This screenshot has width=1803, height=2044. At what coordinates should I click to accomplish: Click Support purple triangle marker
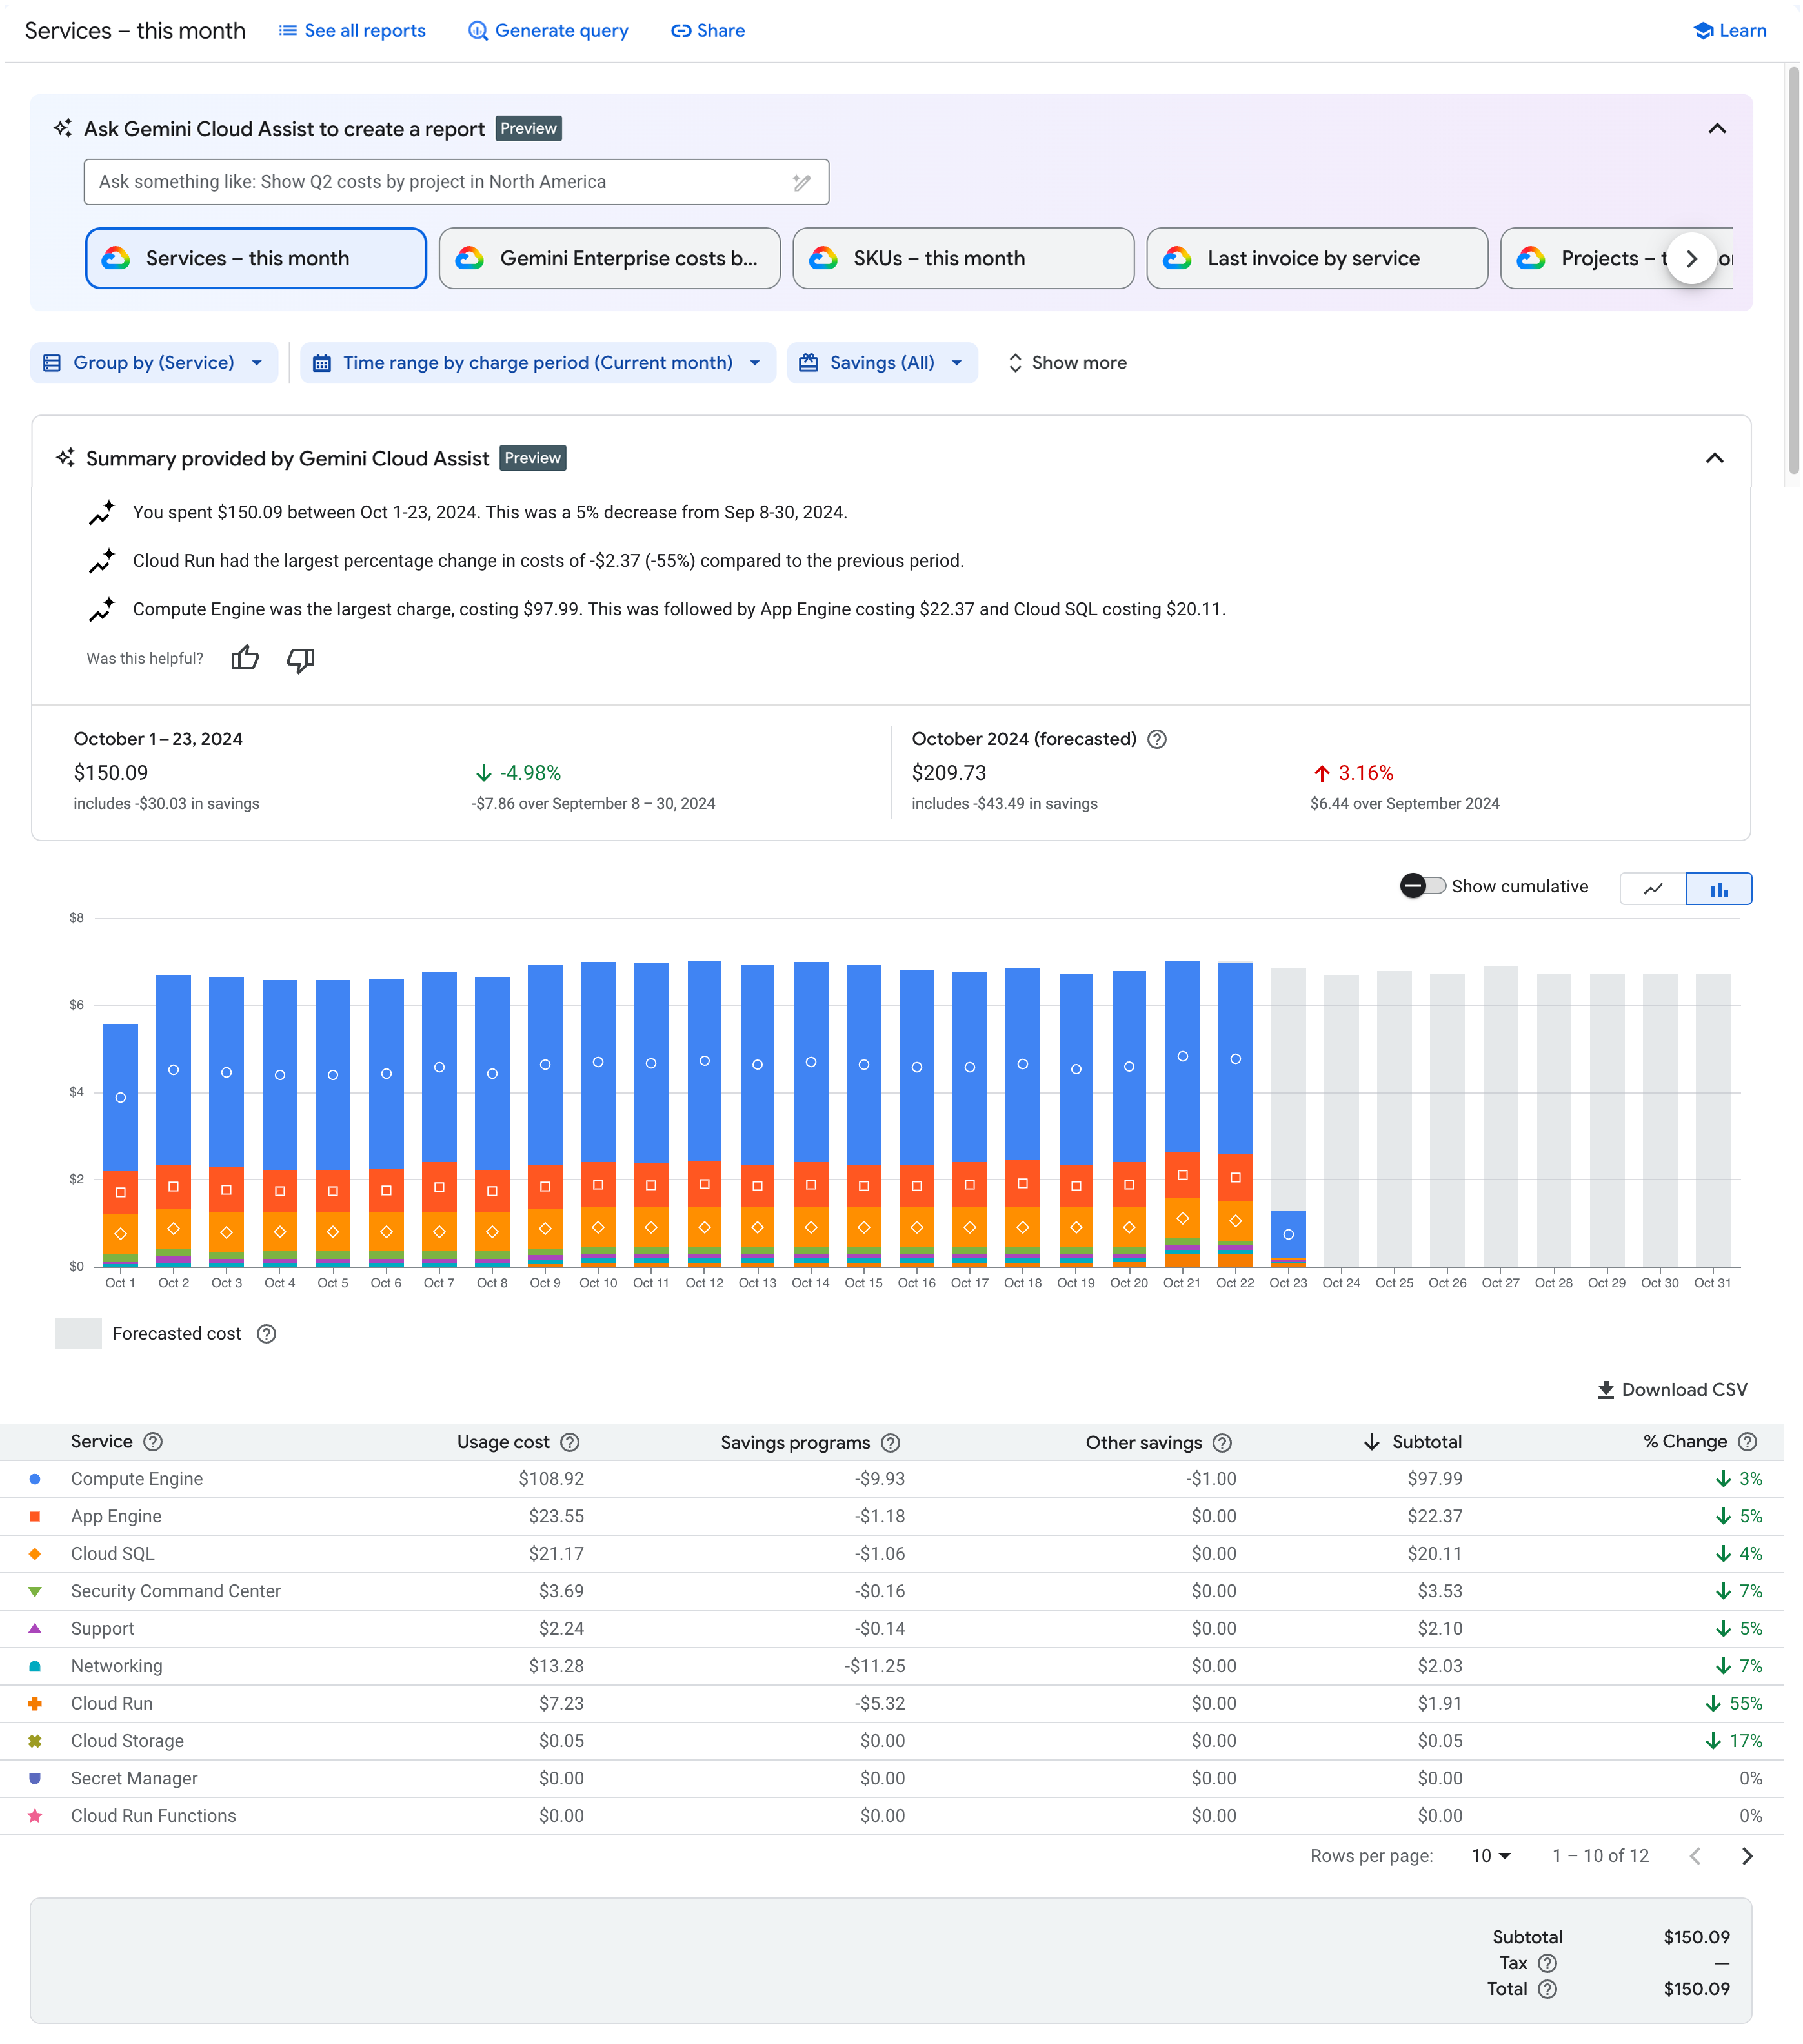[35, 1629]
